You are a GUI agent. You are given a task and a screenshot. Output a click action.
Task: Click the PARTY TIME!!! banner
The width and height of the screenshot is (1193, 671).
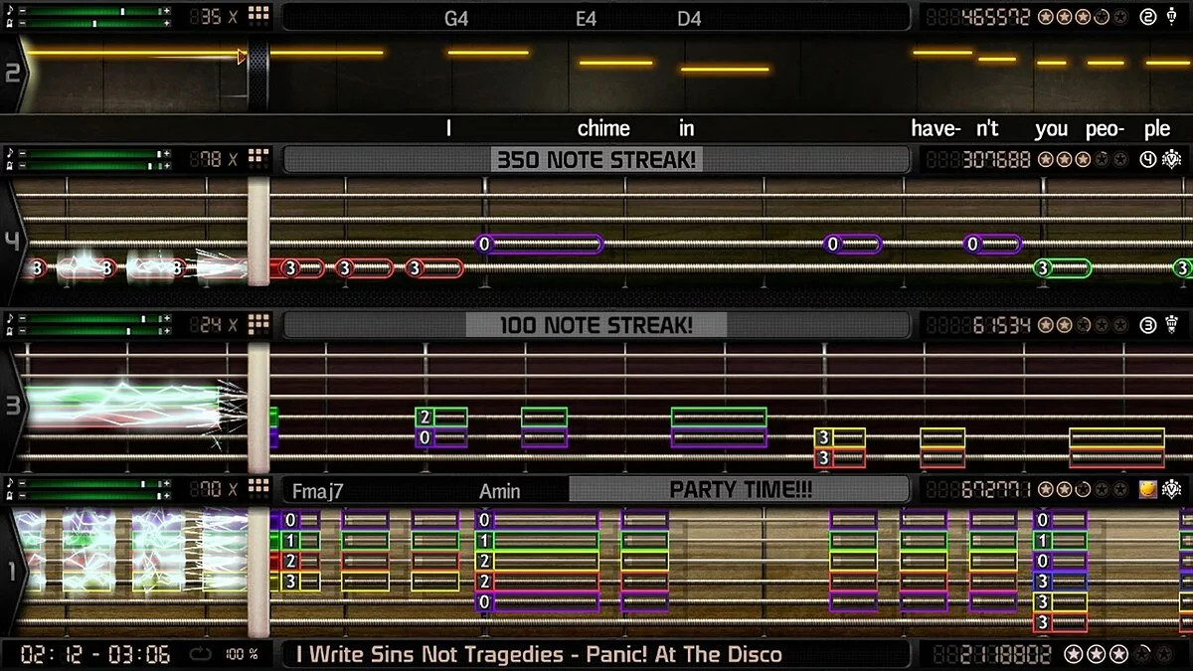(x=740, y=489)
